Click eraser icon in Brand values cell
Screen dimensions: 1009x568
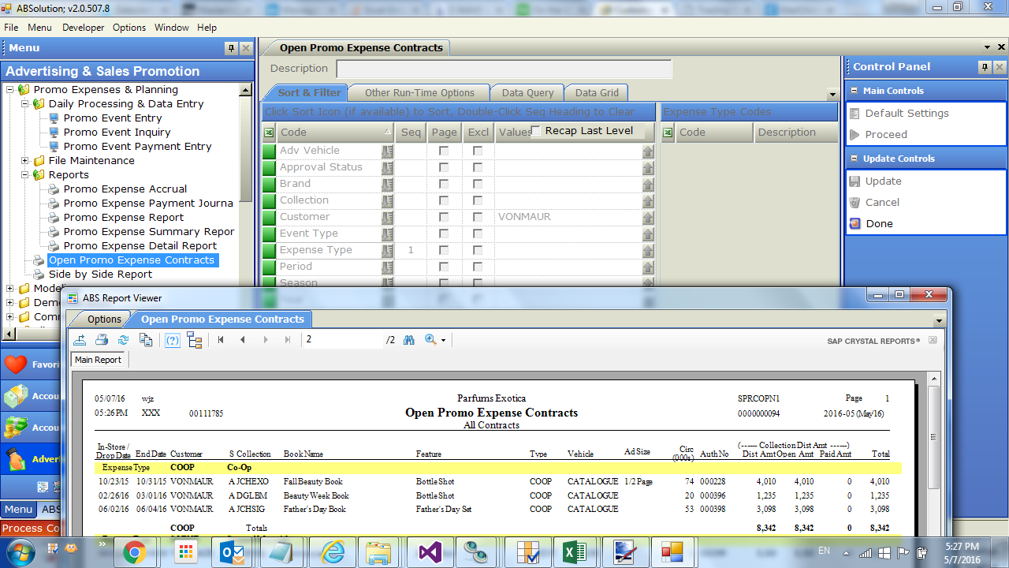(648, 184)
